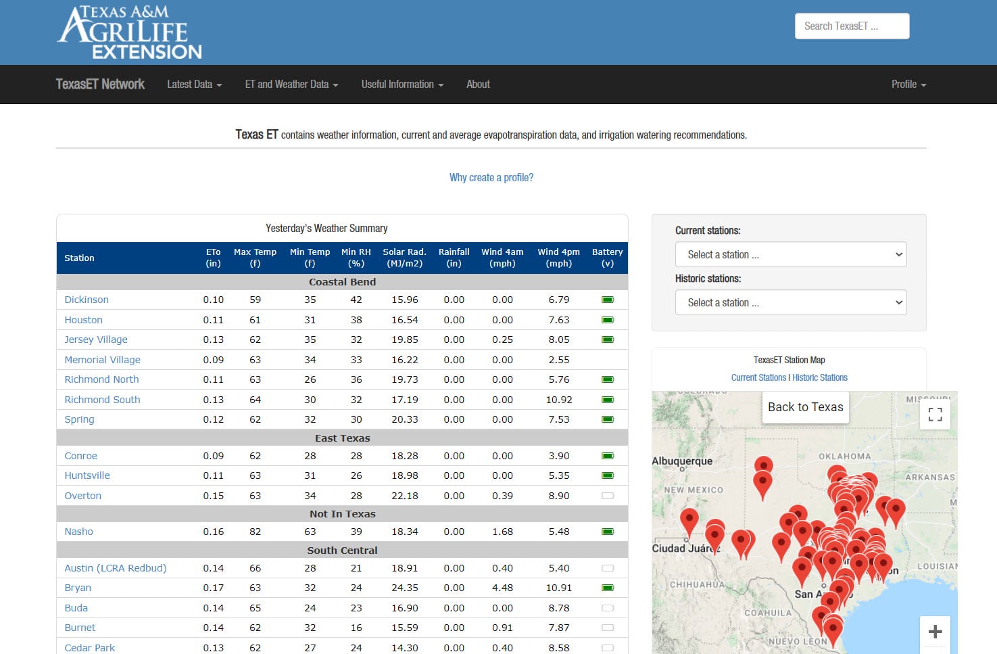Open the About page
Viewport: 997px width, 654px height.
[x=478, y=85]
